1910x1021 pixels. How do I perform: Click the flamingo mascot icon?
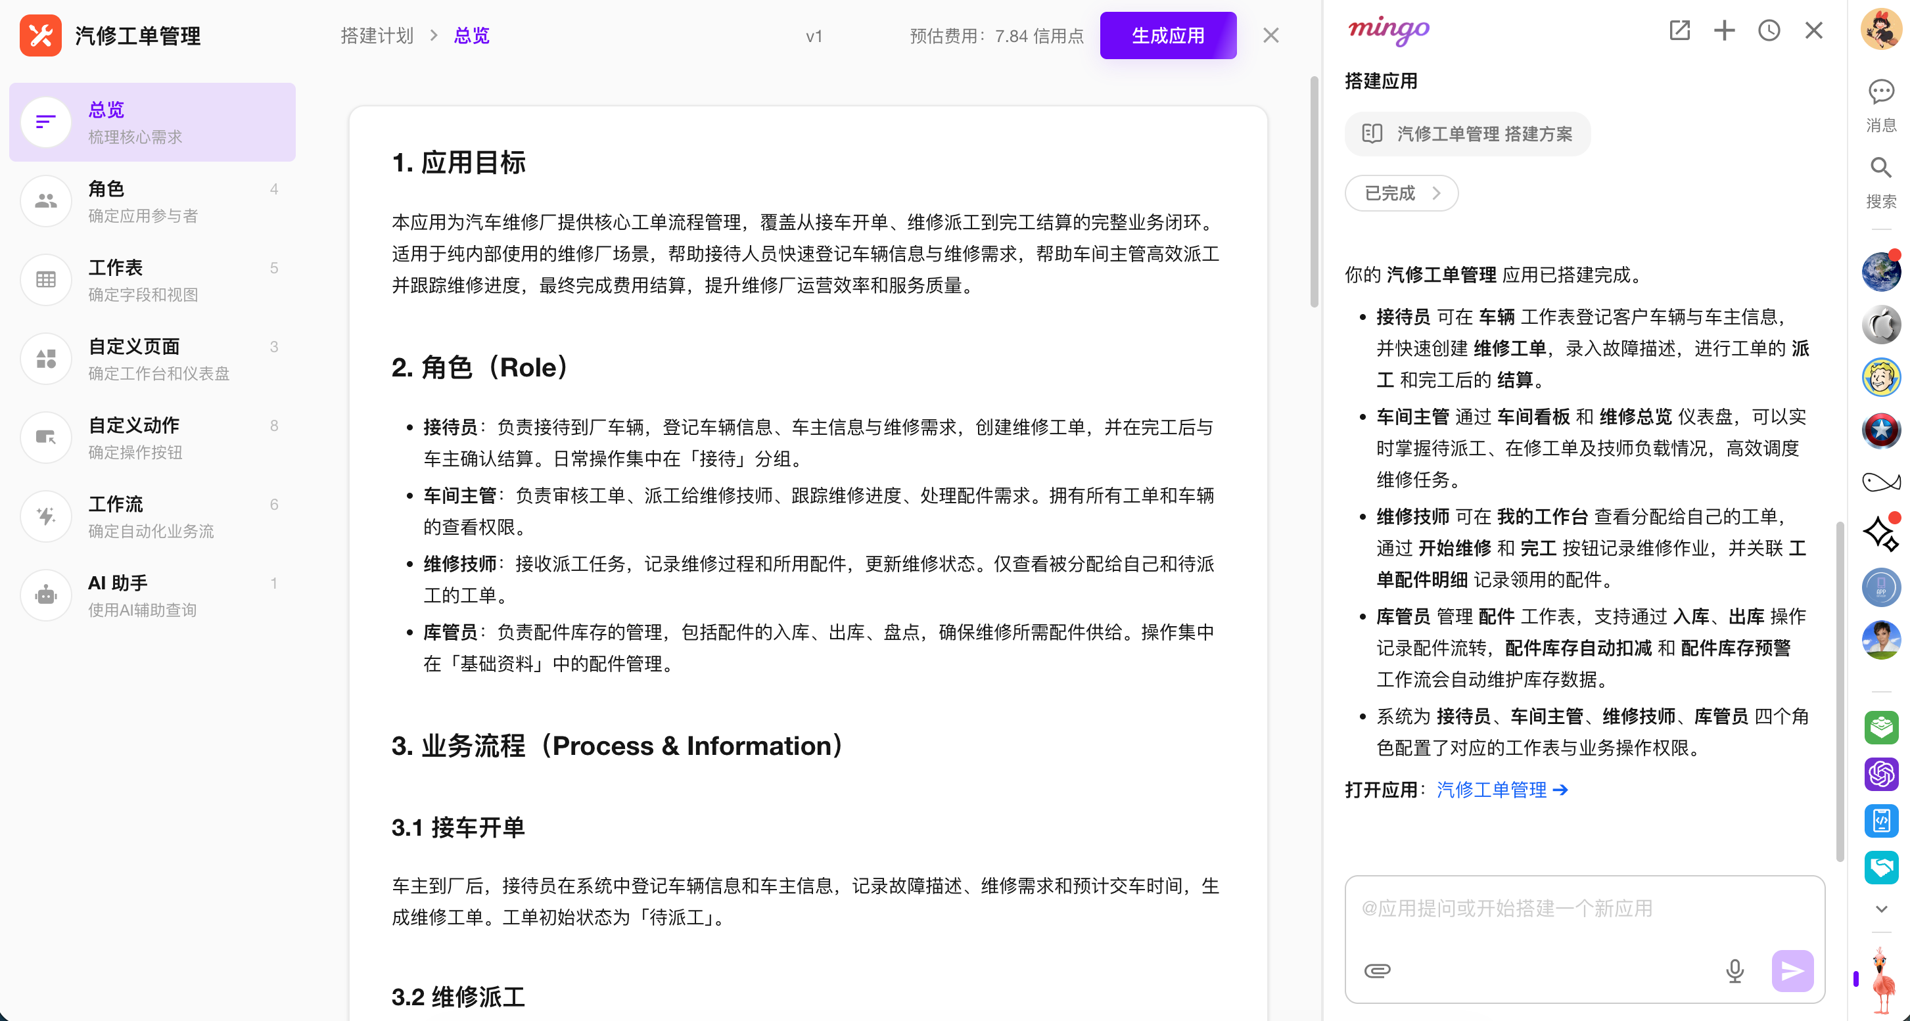tap(1881, 980)
